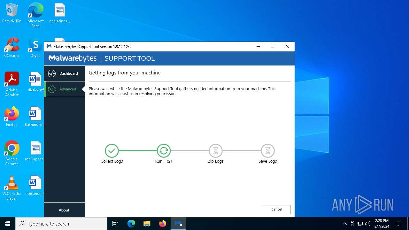Image resolution: width=409 pixels, height=230 pixels.
Task: Open the Dashboard section in sidebar
Action: point(64,73)
